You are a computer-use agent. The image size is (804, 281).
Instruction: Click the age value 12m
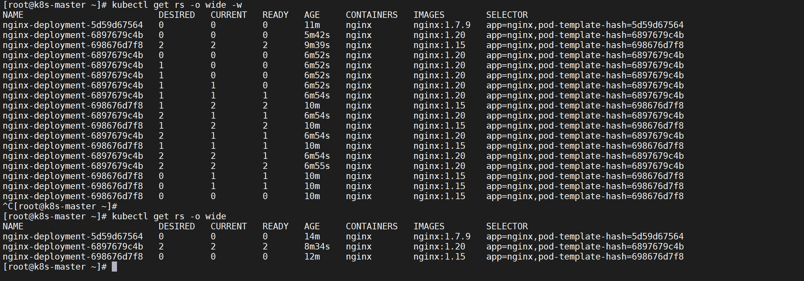click(312, 257)
